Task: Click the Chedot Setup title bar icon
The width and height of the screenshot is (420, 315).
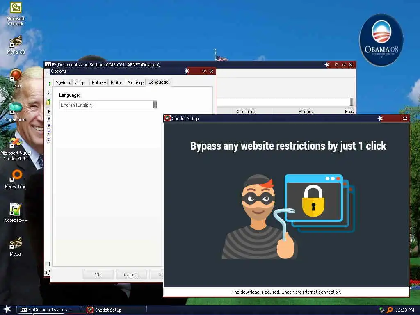Action: coord(167,119)
